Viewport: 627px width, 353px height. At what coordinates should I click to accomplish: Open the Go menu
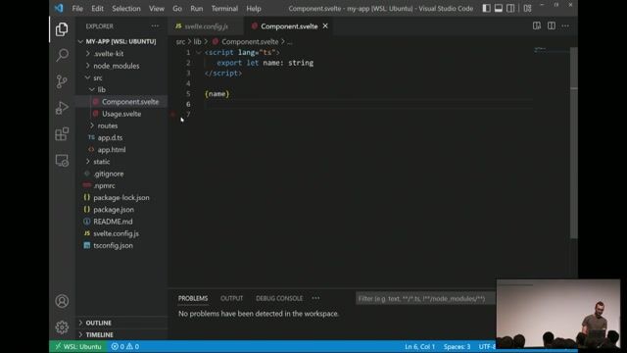click(177, 9)
